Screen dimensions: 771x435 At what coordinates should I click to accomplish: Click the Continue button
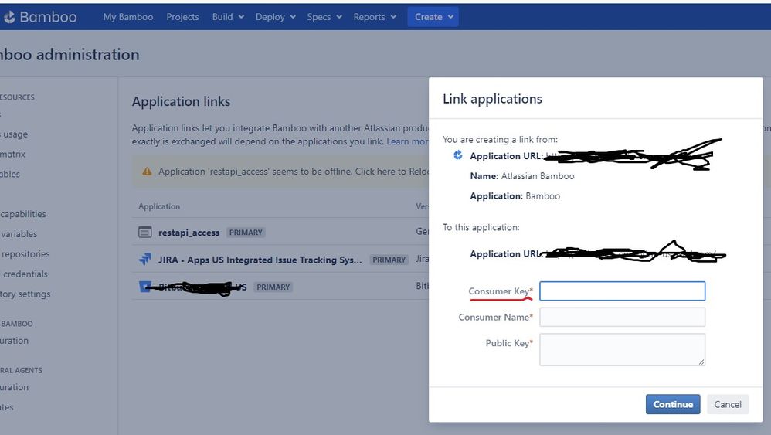pos(673,404)
